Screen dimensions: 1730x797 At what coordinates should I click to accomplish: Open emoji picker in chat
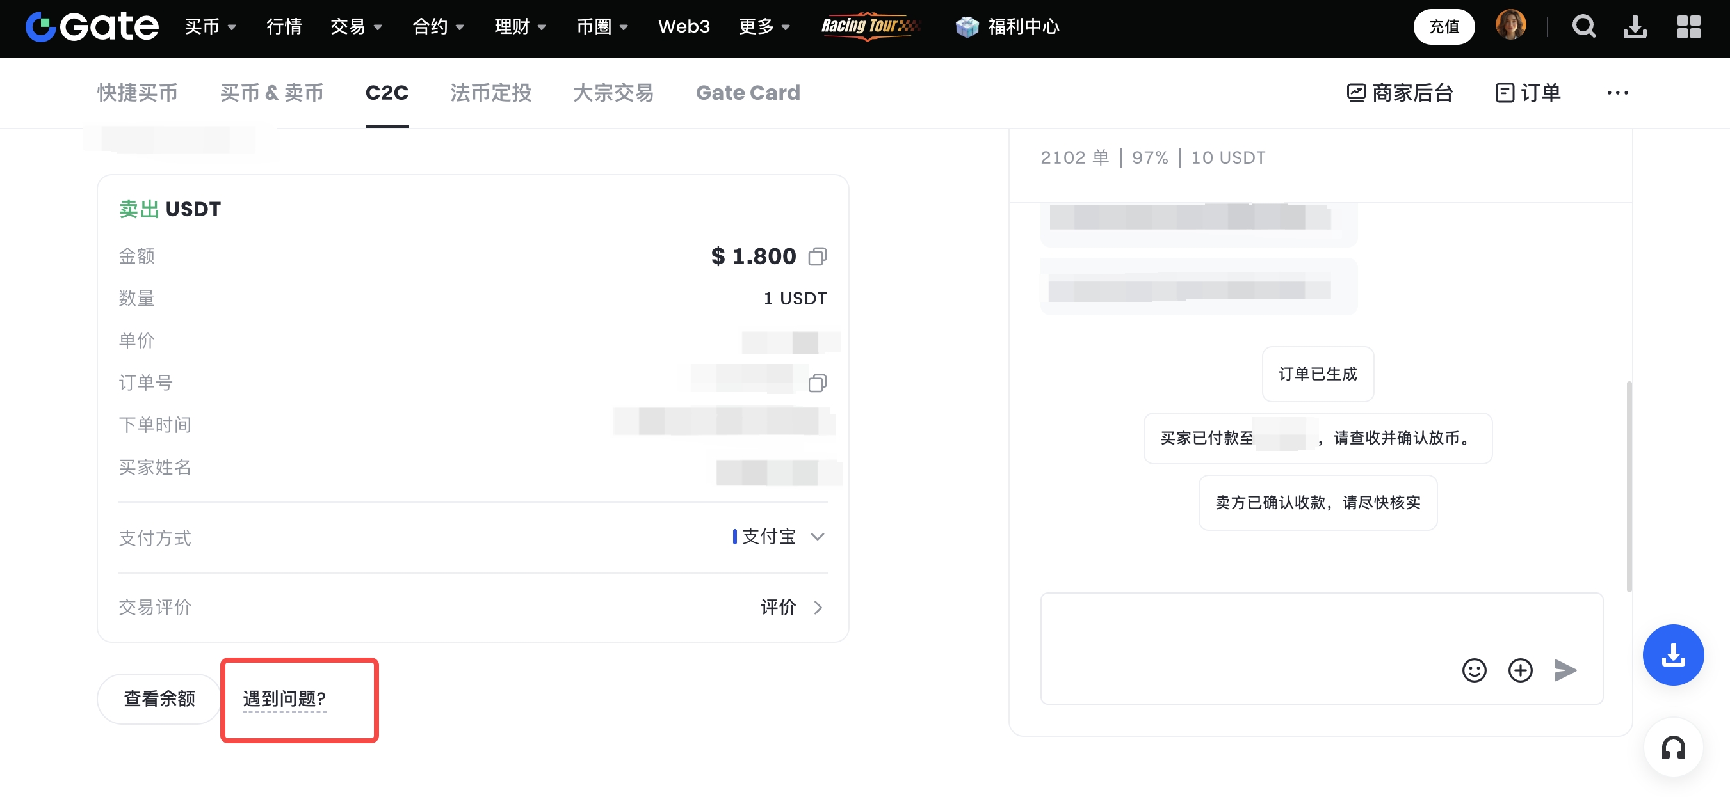coord(1473,670)
